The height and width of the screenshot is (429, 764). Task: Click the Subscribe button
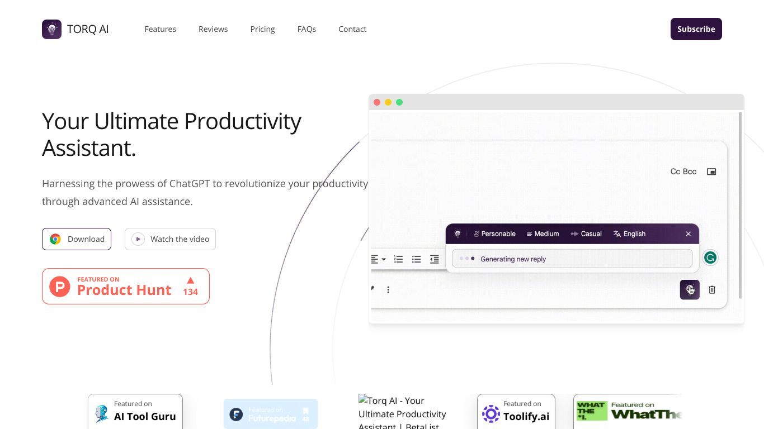click(x=696, y=29)
